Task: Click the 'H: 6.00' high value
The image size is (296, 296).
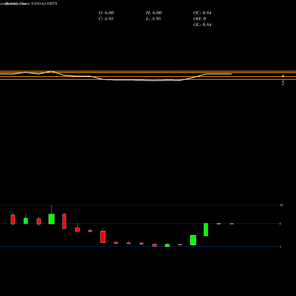Action: (154, 13)
